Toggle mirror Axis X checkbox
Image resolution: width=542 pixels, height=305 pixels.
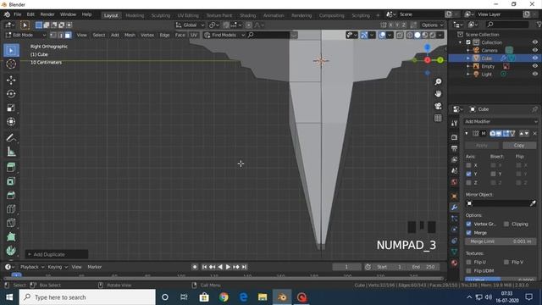[x=468, y=165]
